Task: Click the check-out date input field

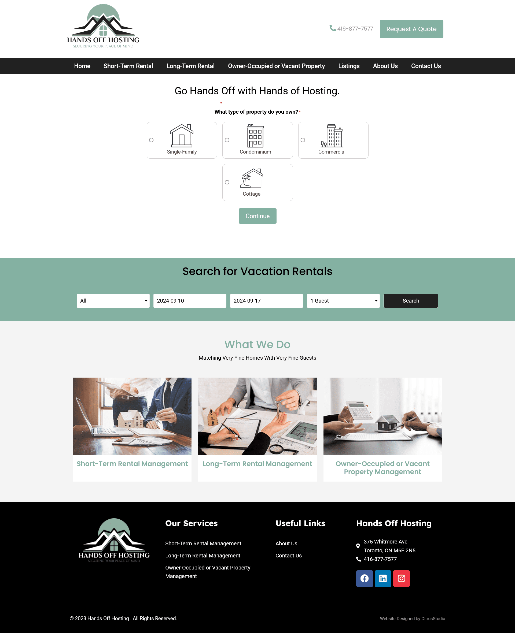Action: point(266,301)
